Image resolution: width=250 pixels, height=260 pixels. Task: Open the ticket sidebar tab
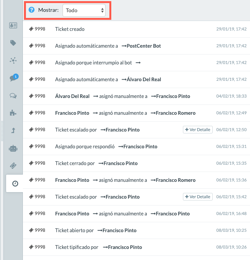[x=13, y=165]
